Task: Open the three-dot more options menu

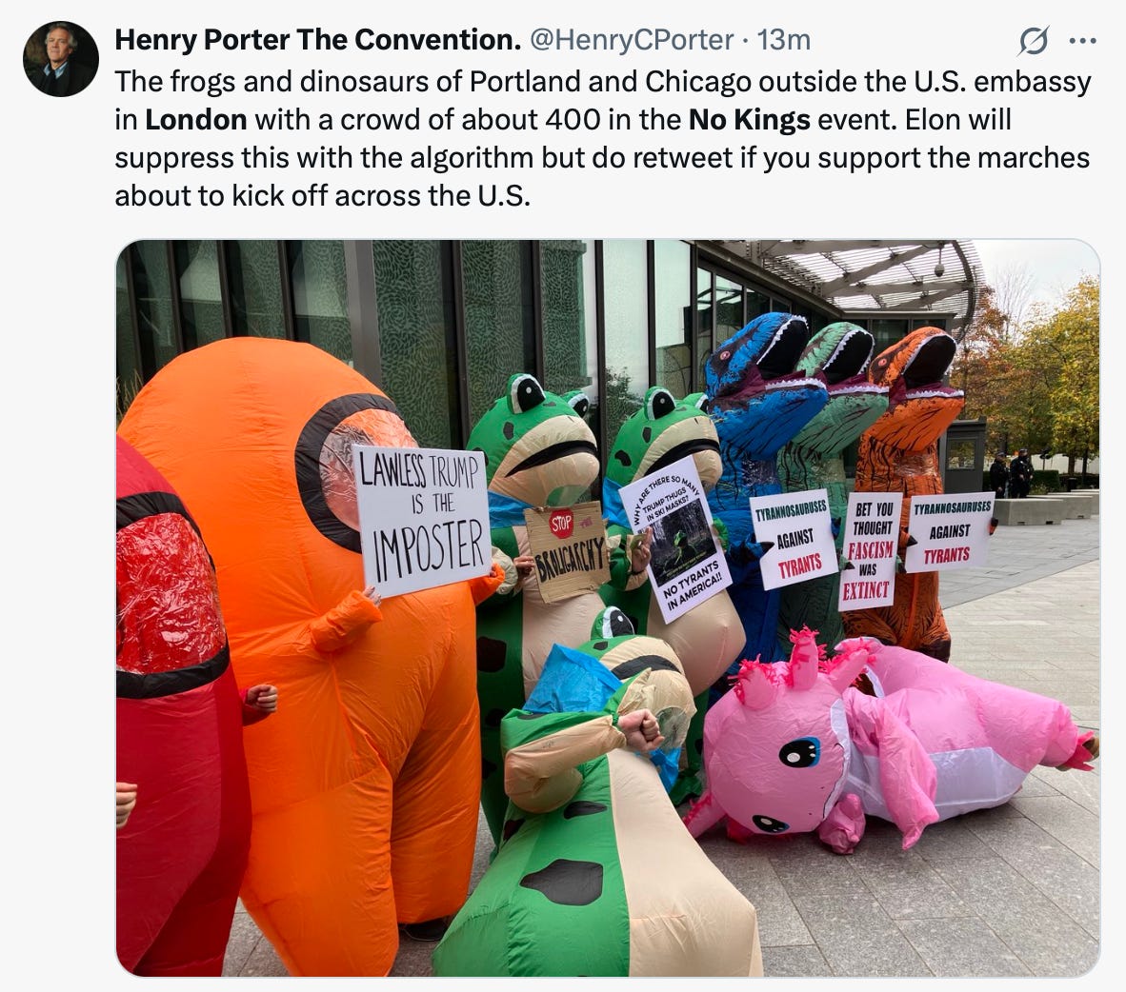Action: tap(1083, 41)
